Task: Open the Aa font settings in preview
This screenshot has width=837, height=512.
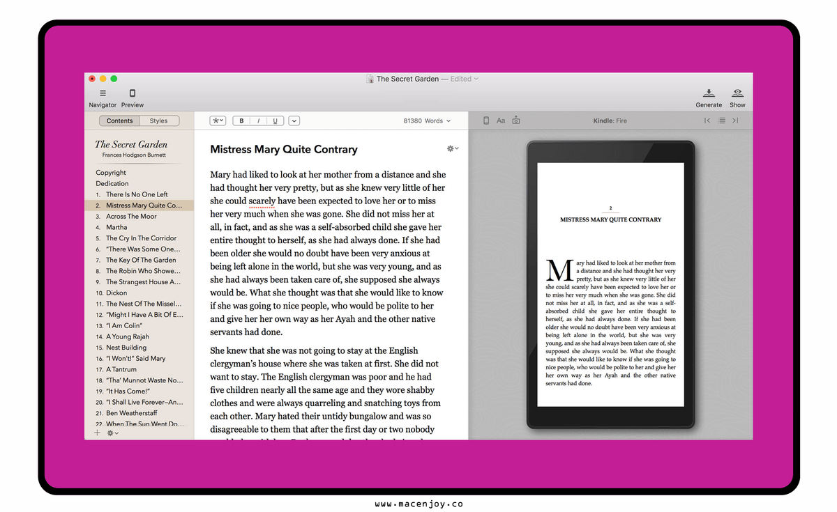Action: pos(501,121)
